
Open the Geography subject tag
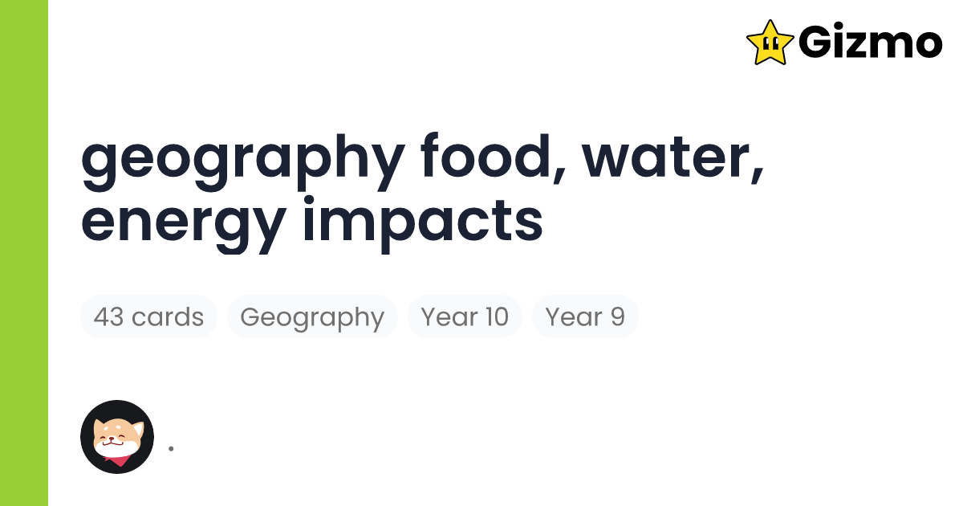312,317
